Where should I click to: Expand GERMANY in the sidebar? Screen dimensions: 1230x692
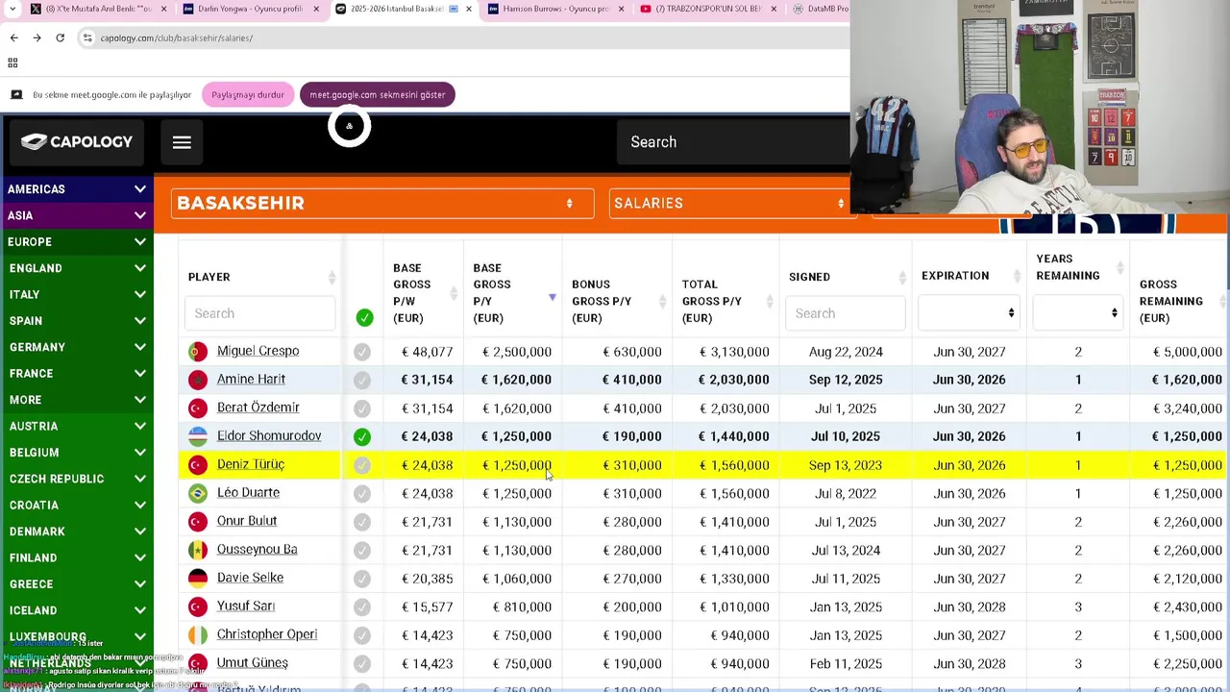77,347
